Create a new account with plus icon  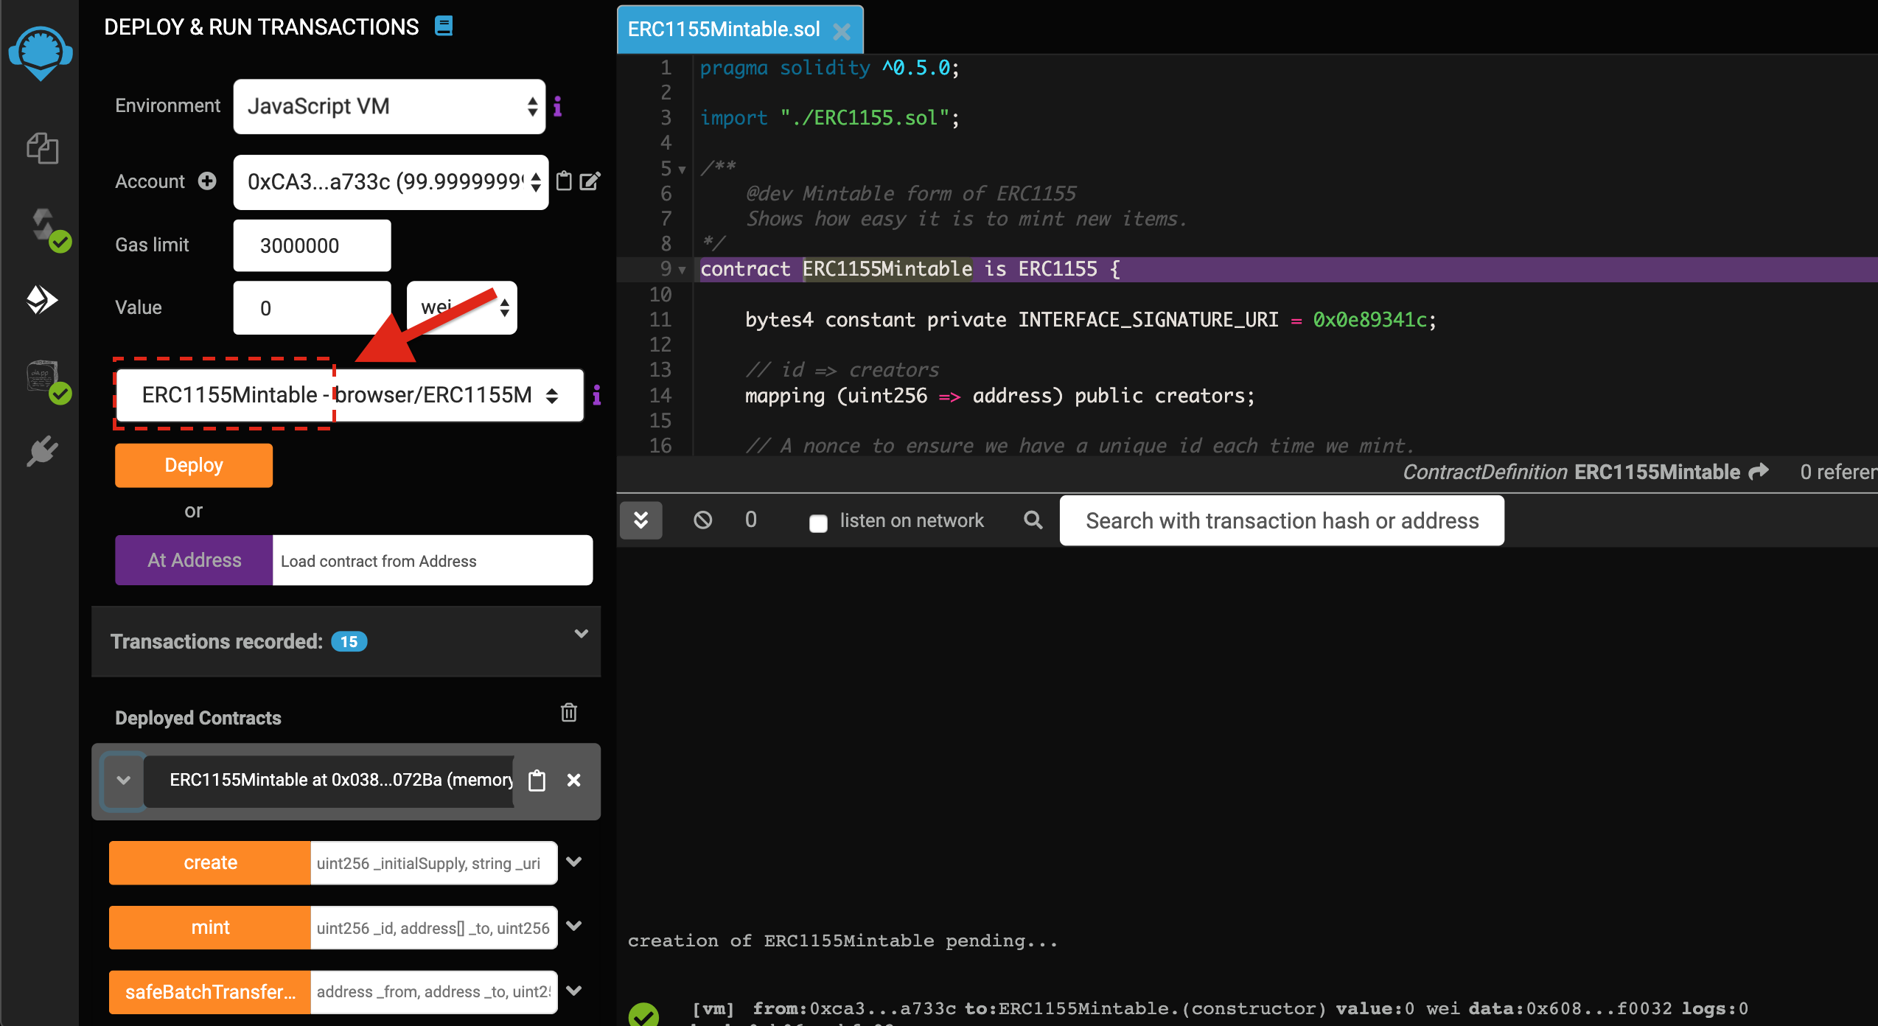(x=208, y=181)
